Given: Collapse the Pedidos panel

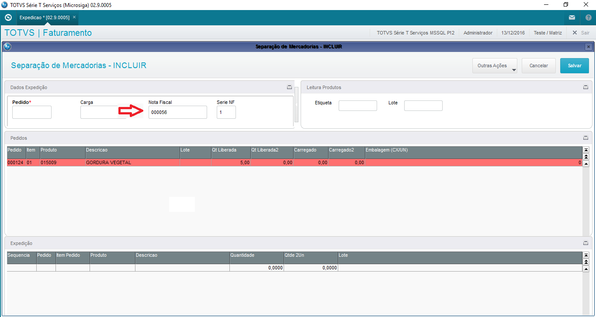Looking at the screenshot, I should (x=586, y=138).
